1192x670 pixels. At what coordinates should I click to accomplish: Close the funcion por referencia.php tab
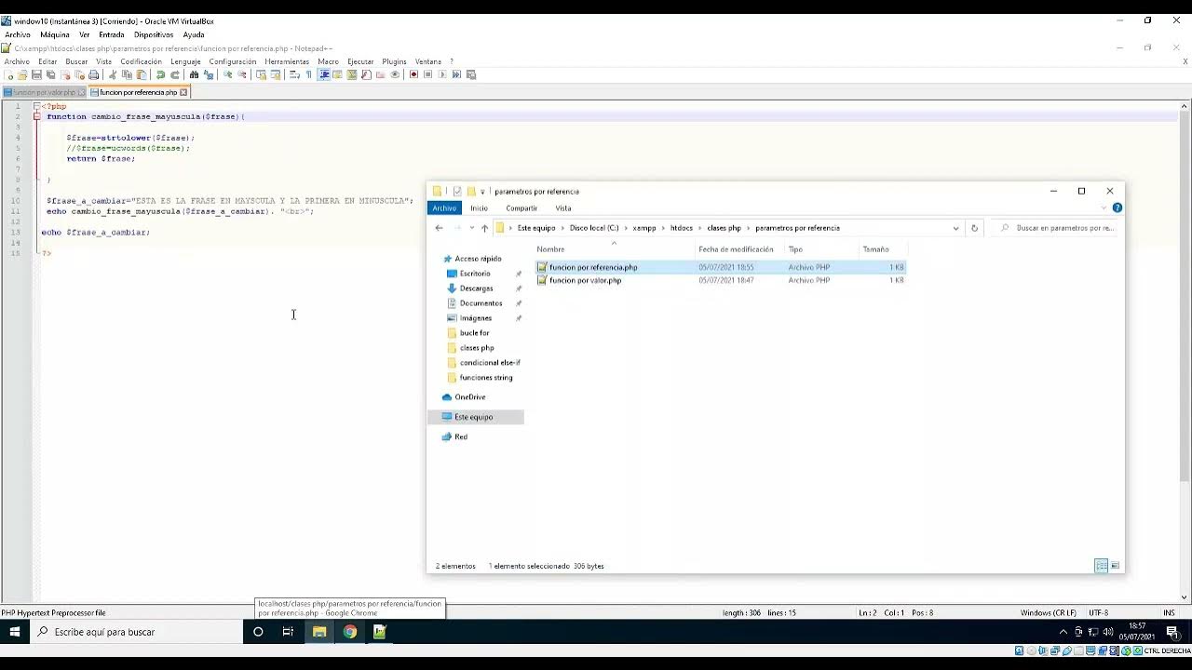(183, 92)
